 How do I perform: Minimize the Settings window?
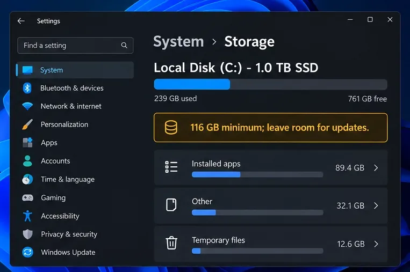coord(350,19)
